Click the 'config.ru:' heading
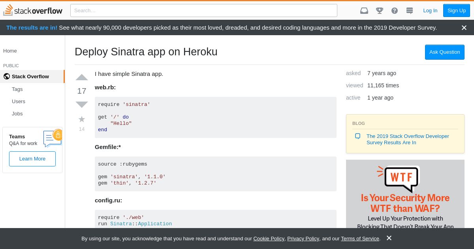 pyautogui.click(x=108, y=200)
